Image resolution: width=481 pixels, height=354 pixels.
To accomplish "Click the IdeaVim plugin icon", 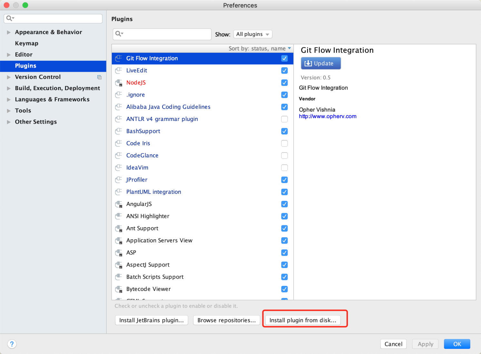I will 119,167.
